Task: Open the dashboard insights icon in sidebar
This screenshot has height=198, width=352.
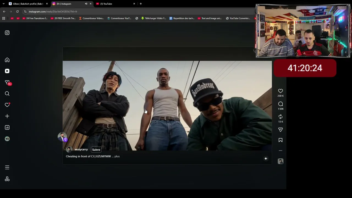Action: pyautogui.click(x=7, y=127)
